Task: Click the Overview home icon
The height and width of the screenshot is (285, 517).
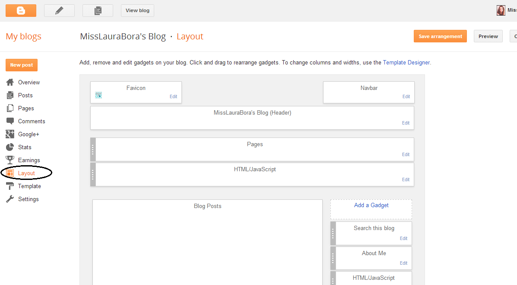Action: tap(10, 82)
